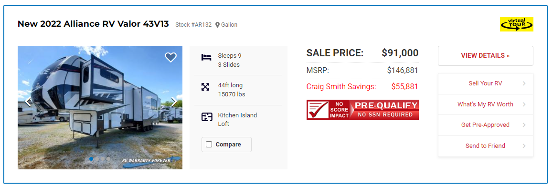Open the Get Pre-Approved menu item

(x=485, y=125)
